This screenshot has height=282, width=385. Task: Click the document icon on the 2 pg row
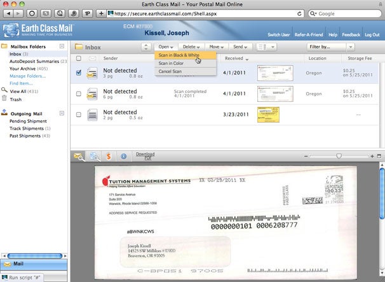[x=92, y=115]
